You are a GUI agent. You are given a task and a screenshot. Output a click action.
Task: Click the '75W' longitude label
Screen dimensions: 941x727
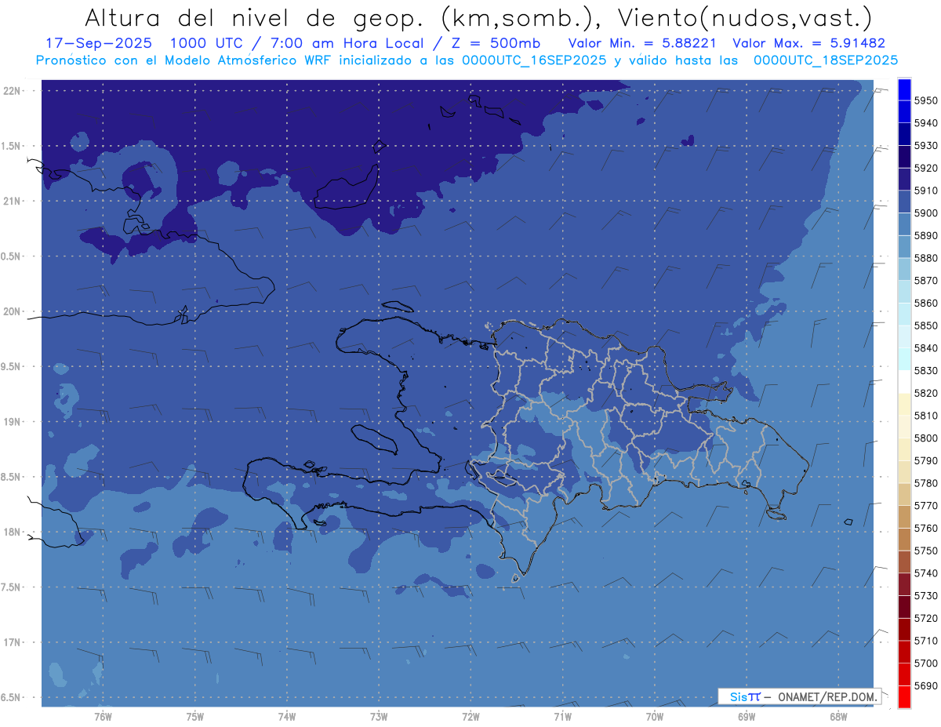[x=195, y=716]
